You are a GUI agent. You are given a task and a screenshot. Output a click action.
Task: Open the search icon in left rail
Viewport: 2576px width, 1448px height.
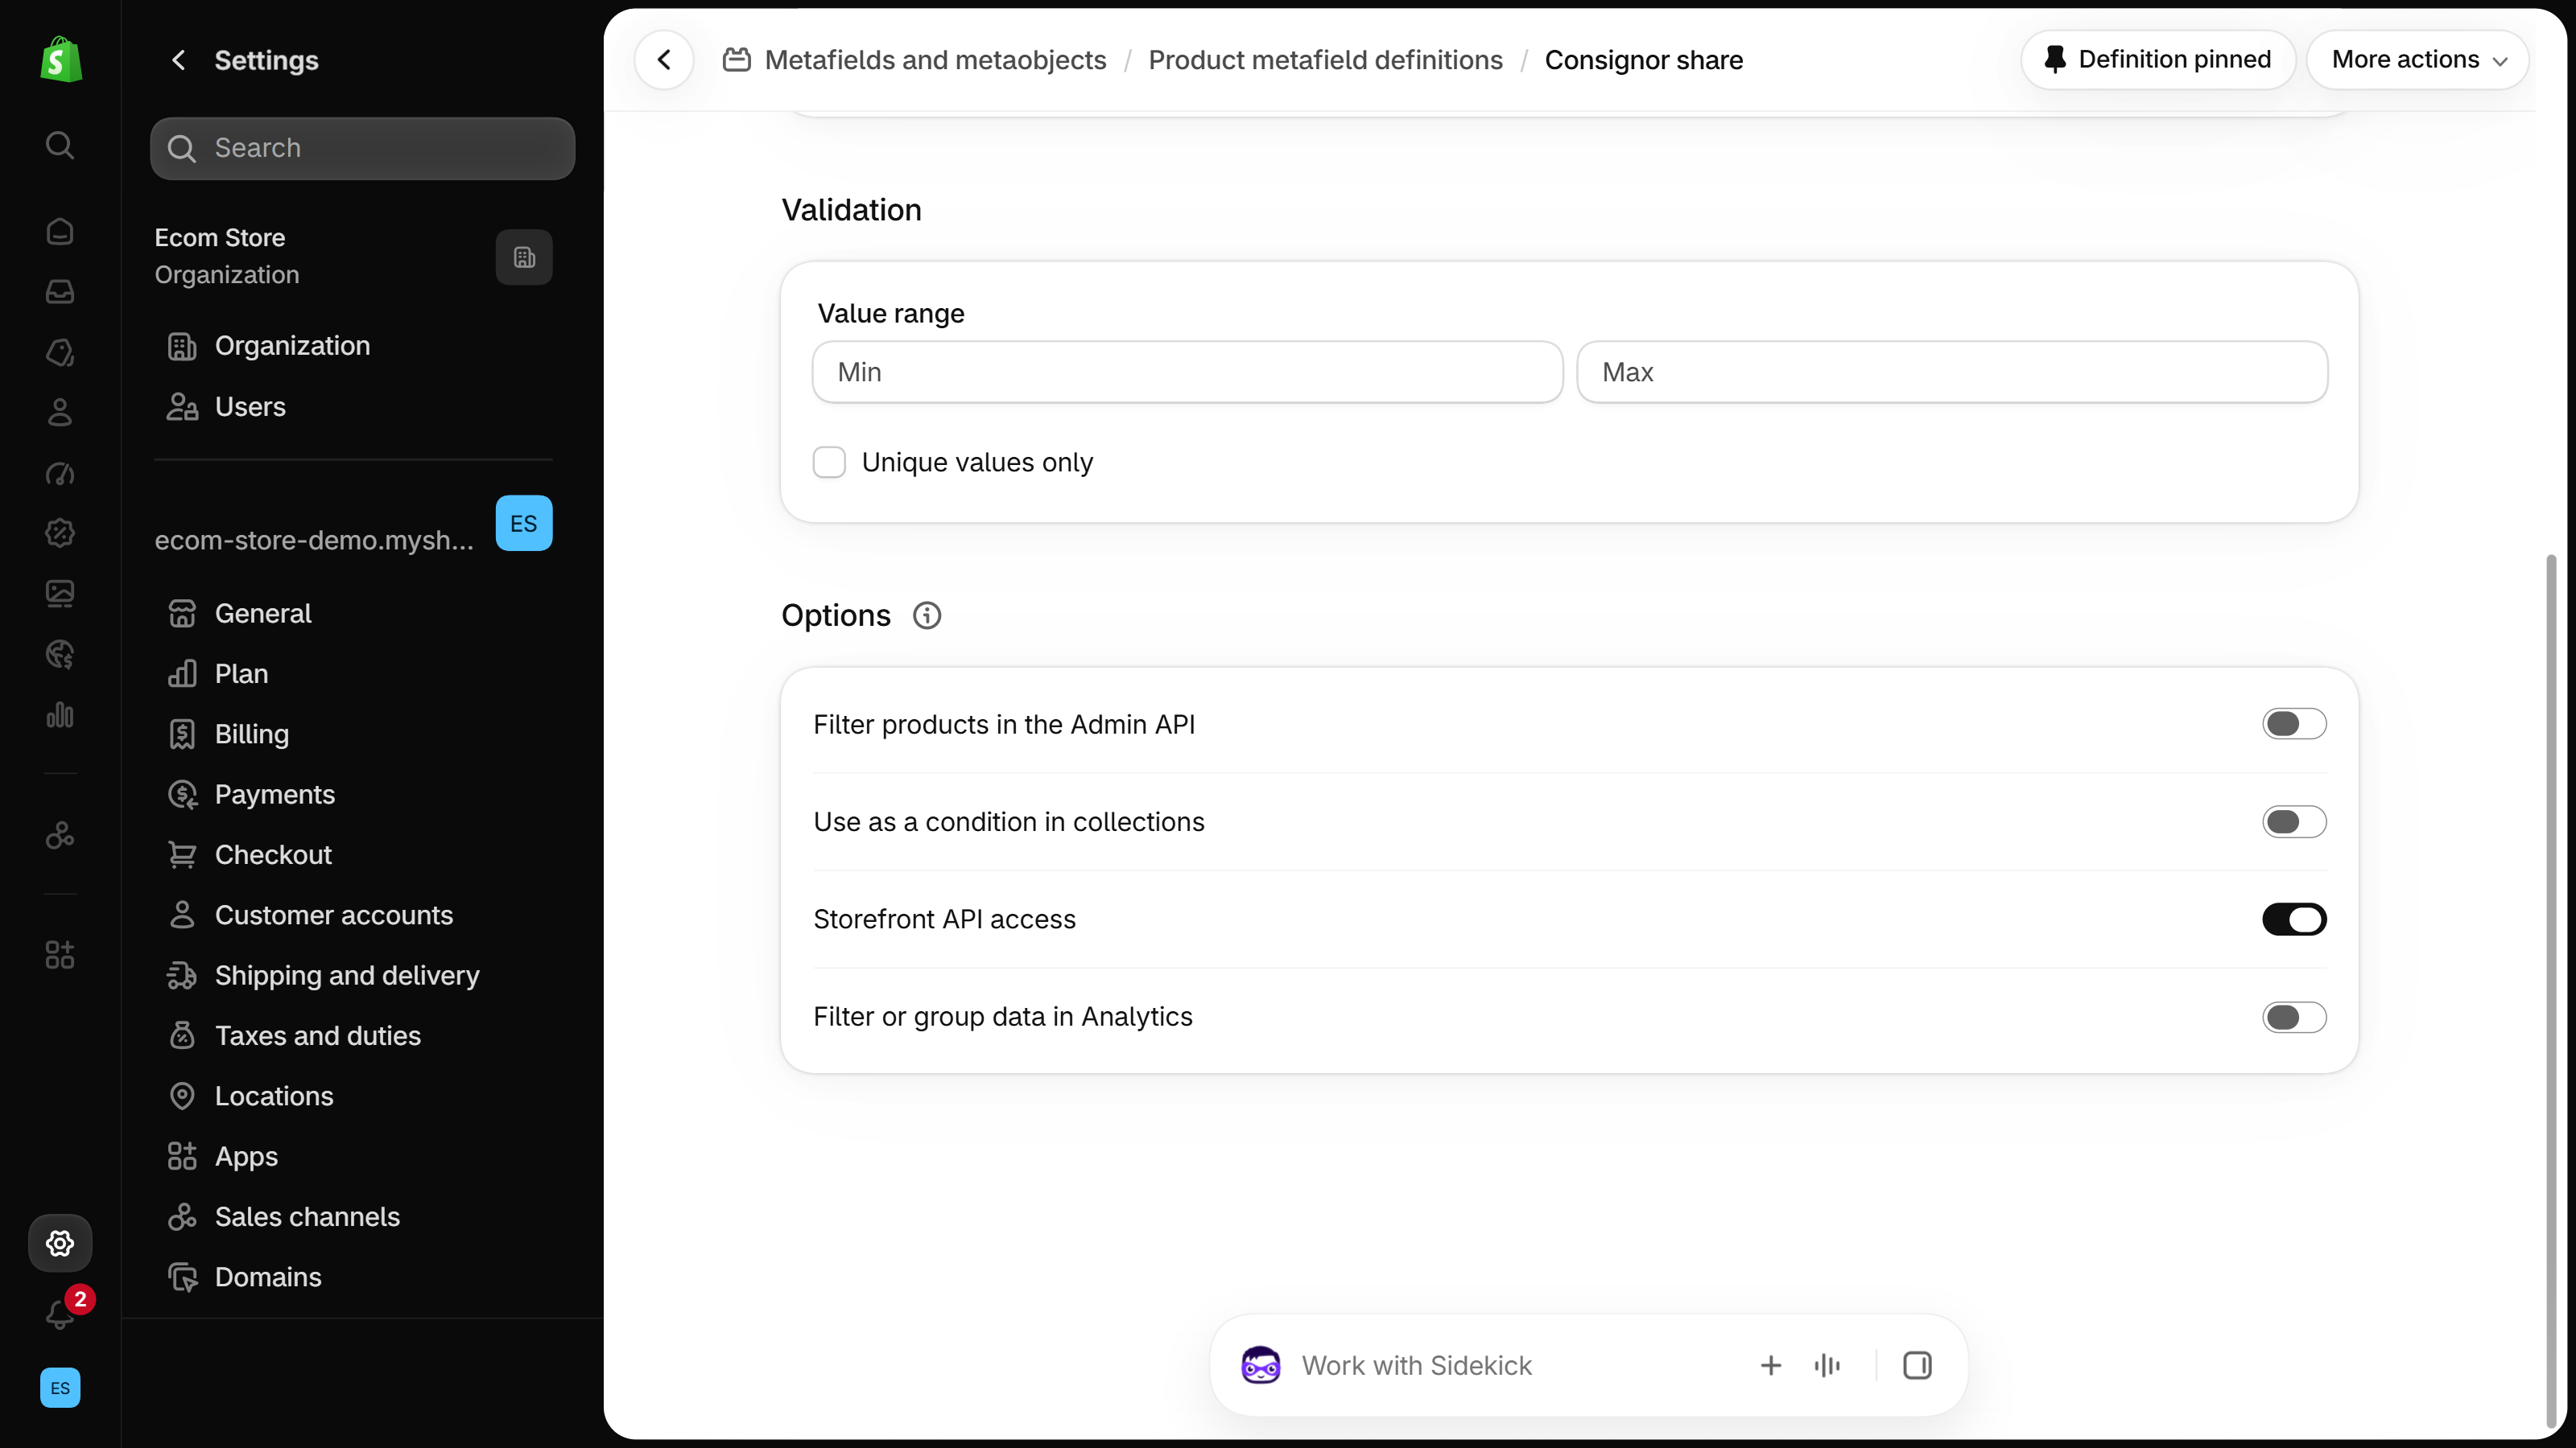tap(60, 145)
